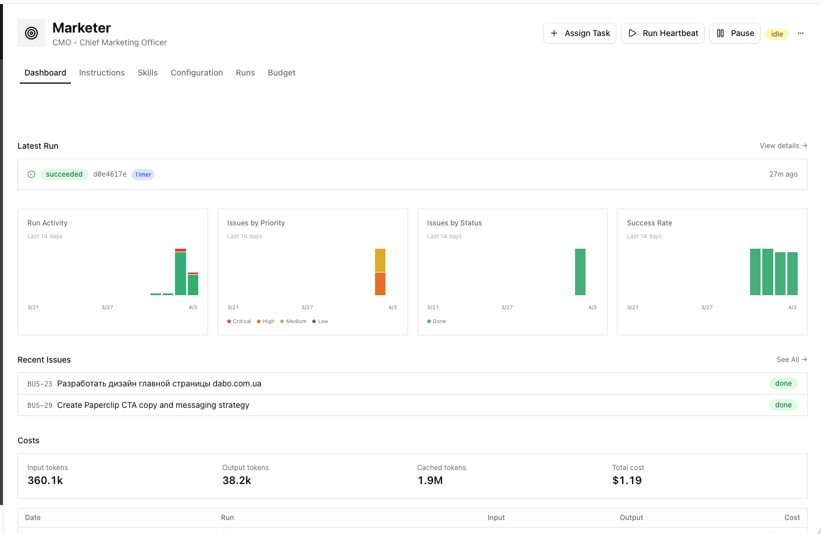Viewport: 821px width, 534px height.
Task: Click the arrow icon next to View details
Action: (804, 145)
